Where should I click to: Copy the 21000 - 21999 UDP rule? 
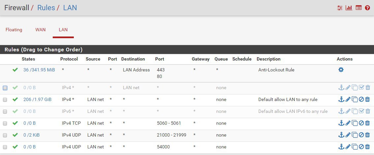[355, 135]
